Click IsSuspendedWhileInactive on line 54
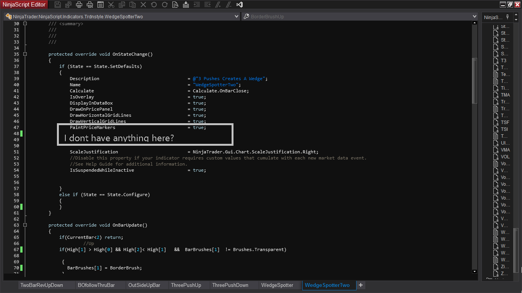The image size is (522, 293). [x=102, y=170]
